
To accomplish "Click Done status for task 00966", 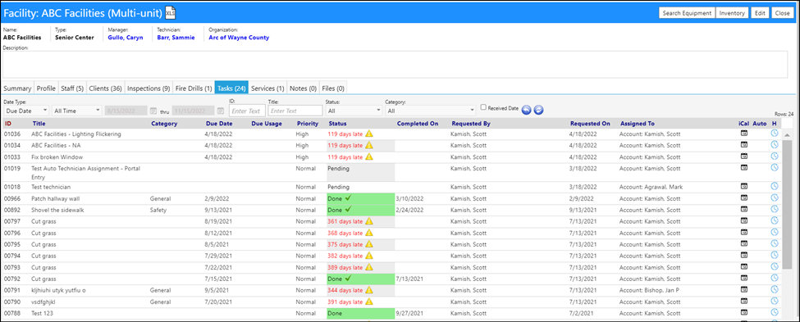I will pos(361,198).
